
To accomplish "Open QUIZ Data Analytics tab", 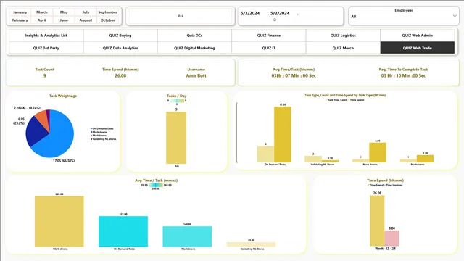I will click(120, 48).
